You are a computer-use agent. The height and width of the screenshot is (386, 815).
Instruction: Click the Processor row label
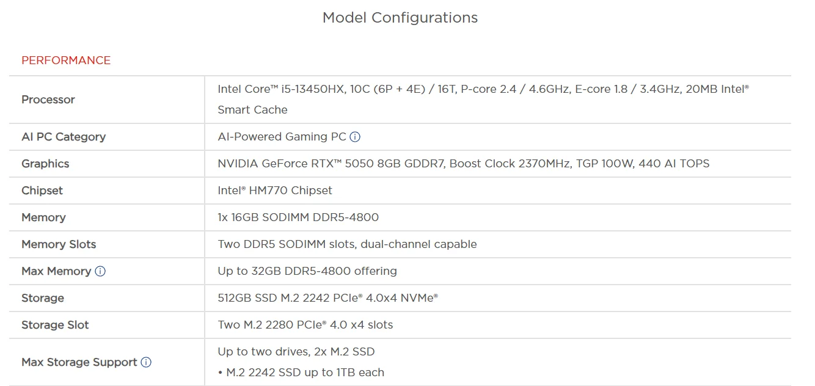click(48, 100)
